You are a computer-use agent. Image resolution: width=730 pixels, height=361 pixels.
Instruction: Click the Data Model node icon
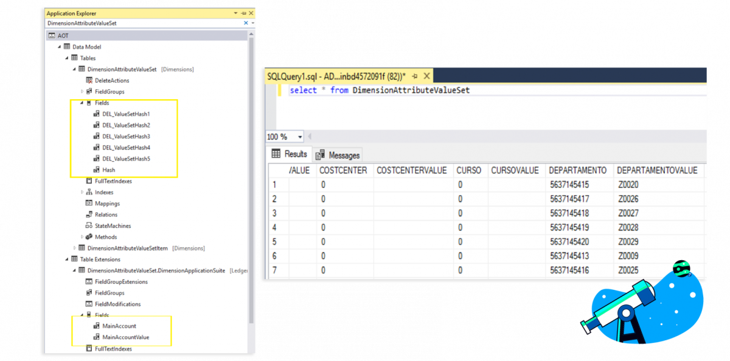[x=67, y=47]
